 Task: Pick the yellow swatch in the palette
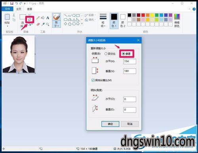152,15
